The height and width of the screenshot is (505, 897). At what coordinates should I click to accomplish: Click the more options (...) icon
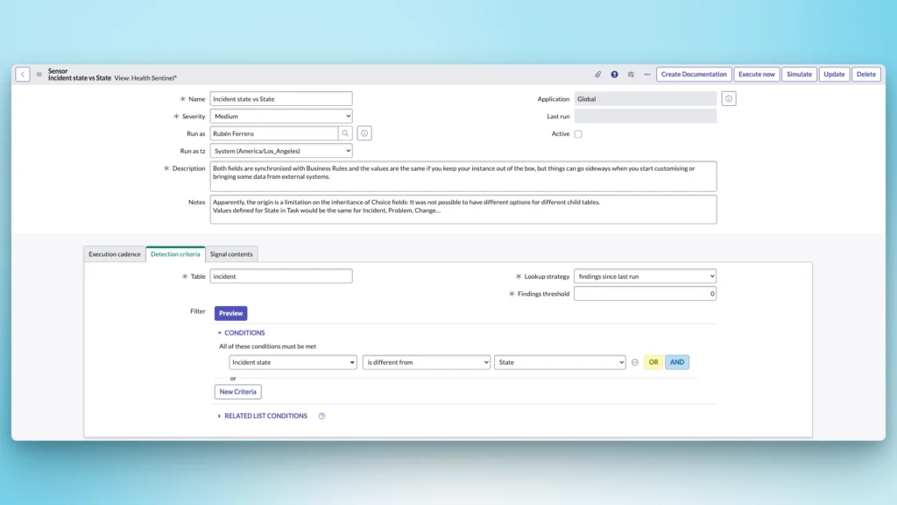(x=647, y=75)
